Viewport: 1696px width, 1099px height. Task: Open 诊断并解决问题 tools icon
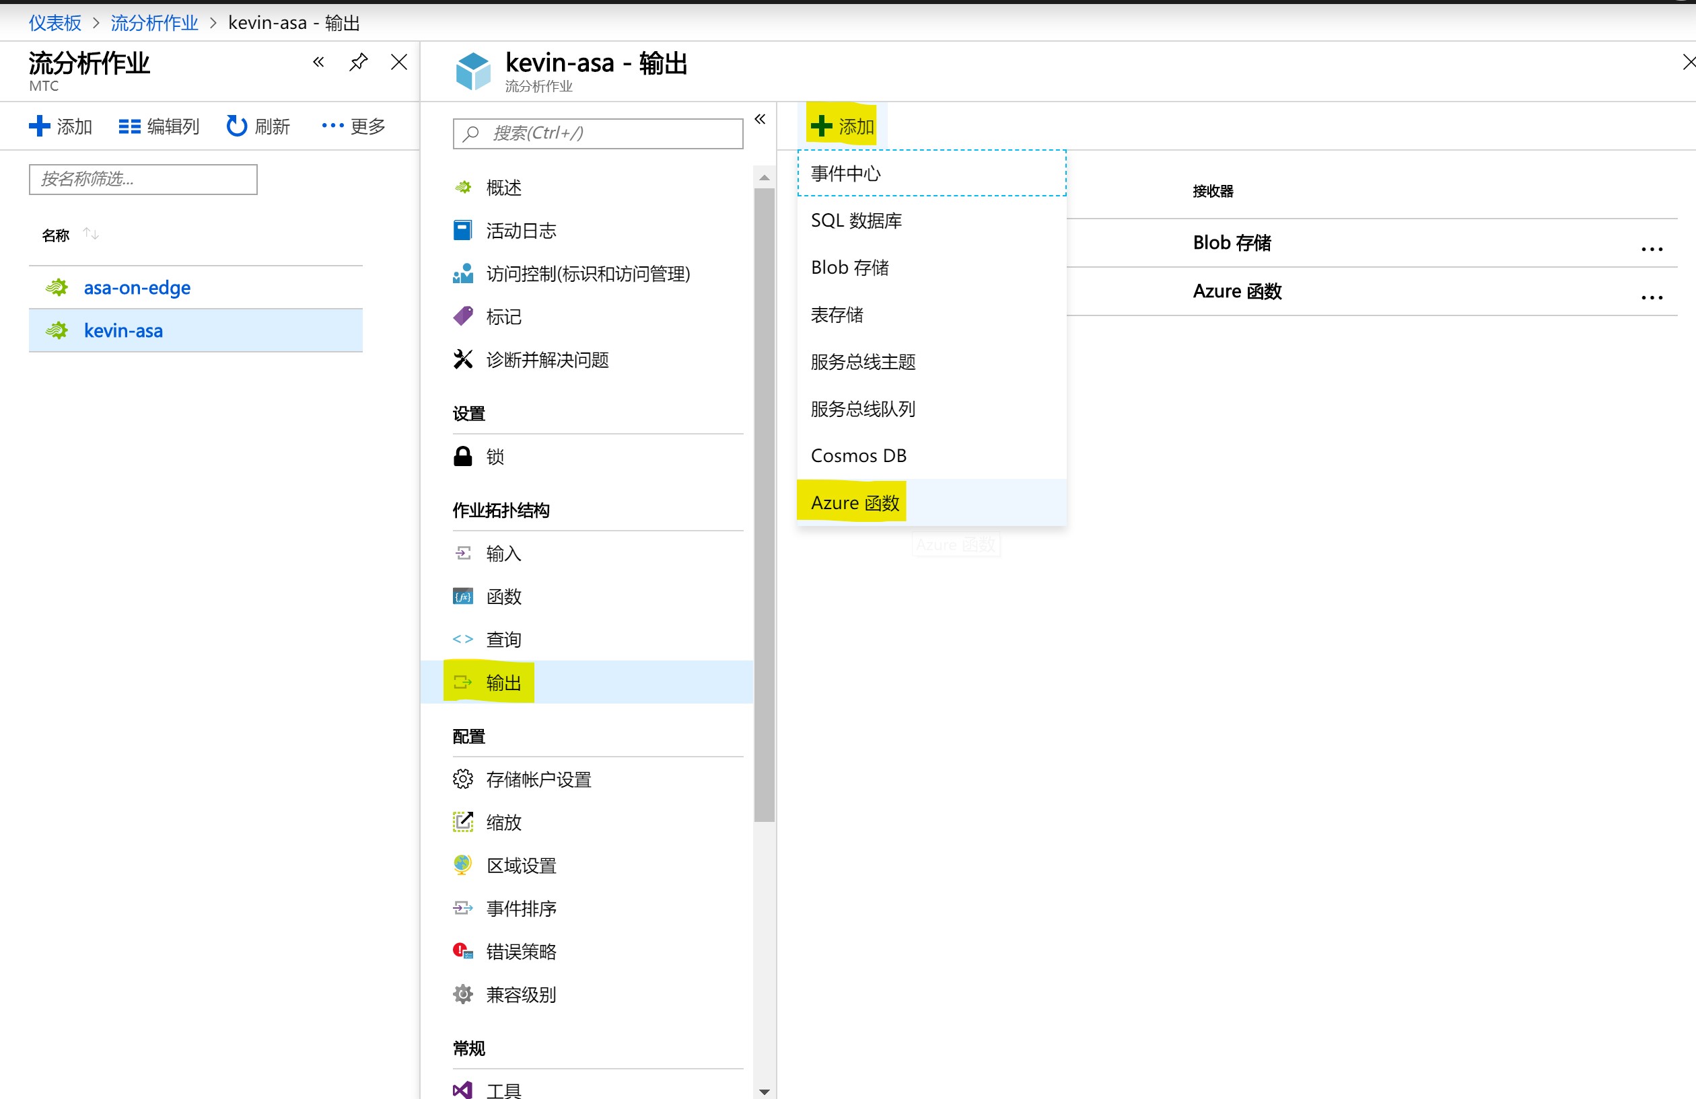click(463, 359)
